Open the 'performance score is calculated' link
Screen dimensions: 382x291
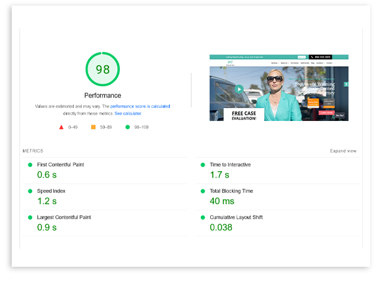click(x=140, y=107)
